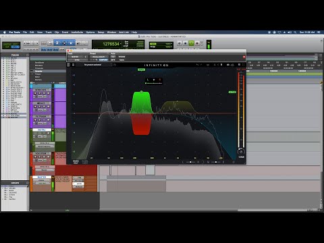Open the Apple menu
This screenshot has width=324, height=243.
pyautogui.click(x=4, y=32)
